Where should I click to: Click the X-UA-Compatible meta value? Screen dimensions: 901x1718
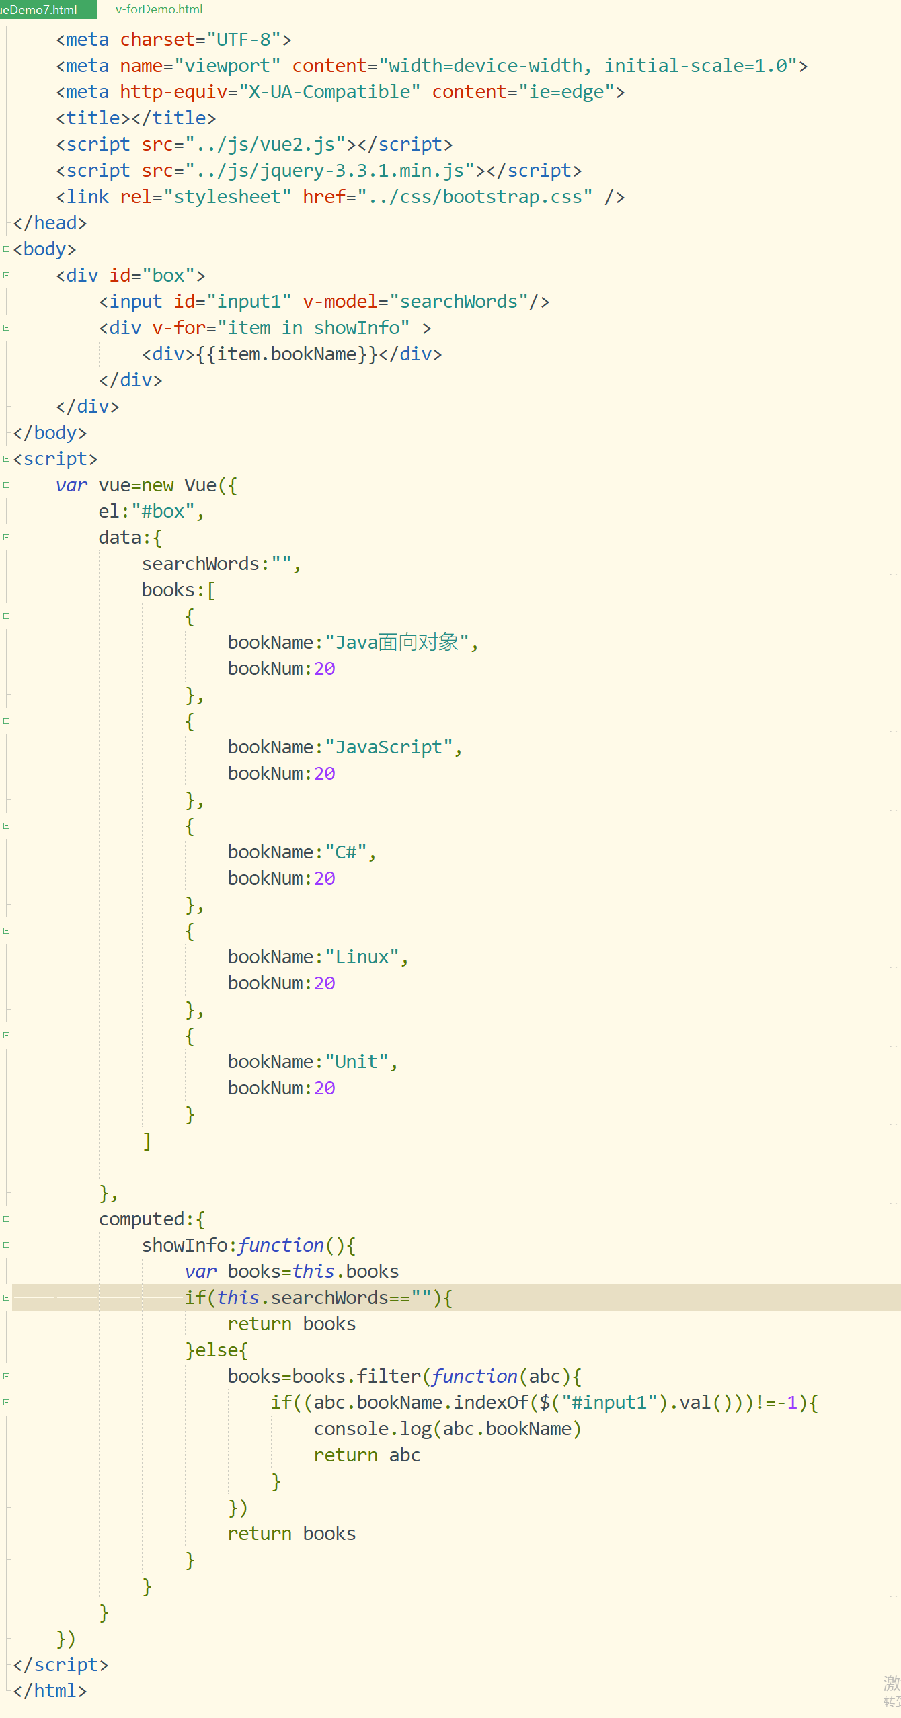click(329, 91)
